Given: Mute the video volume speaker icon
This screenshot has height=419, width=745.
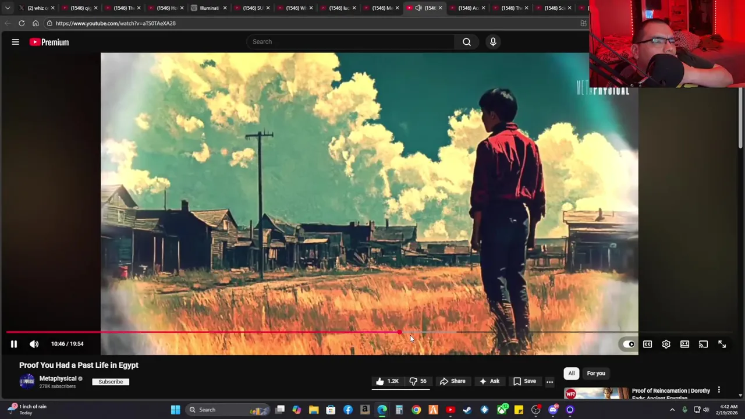Looking at the screenshot, I should pos(34,344).
